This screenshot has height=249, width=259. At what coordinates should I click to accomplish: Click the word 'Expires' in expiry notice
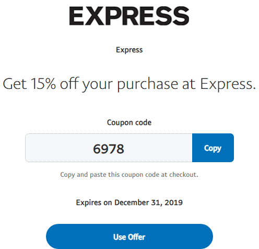tap(89, 203)
